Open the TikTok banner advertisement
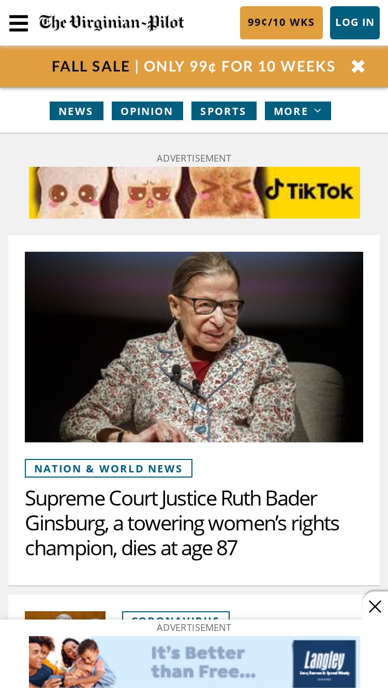Screen dimensions: 388x691 pos(195,193)
